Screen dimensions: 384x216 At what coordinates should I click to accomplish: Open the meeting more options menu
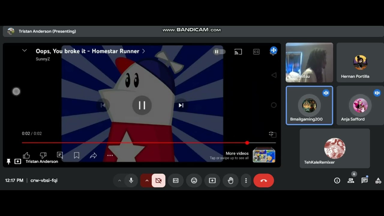tap(246, 181)
